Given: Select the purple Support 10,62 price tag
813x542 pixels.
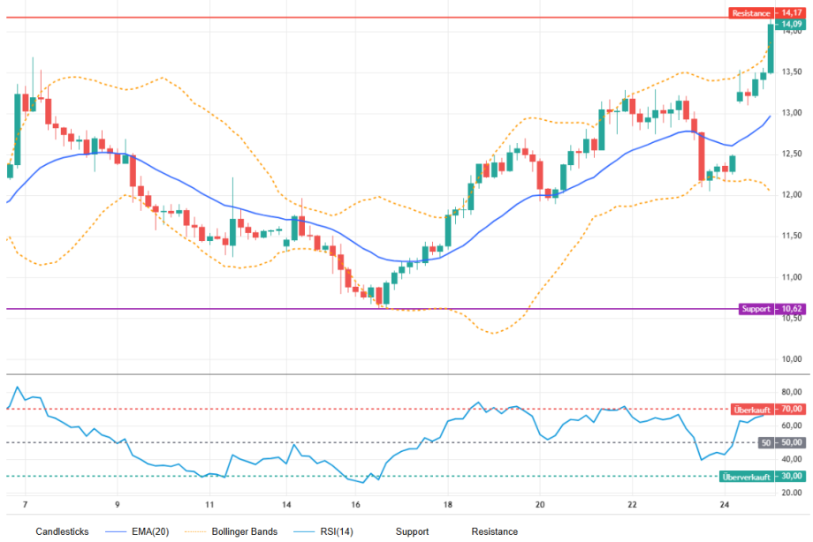Looking at the screenshot, I should pyautogui.click(x=772, y=309).
